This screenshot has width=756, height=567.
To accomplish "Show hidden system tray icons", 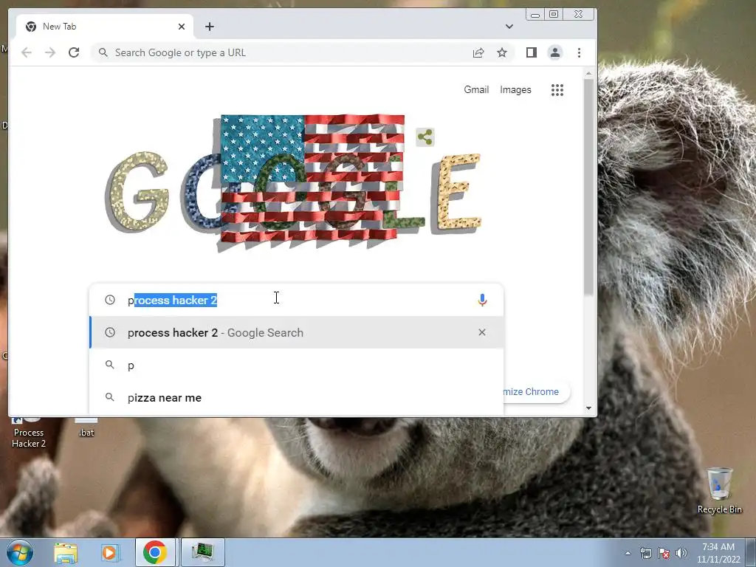I will 628,553.
